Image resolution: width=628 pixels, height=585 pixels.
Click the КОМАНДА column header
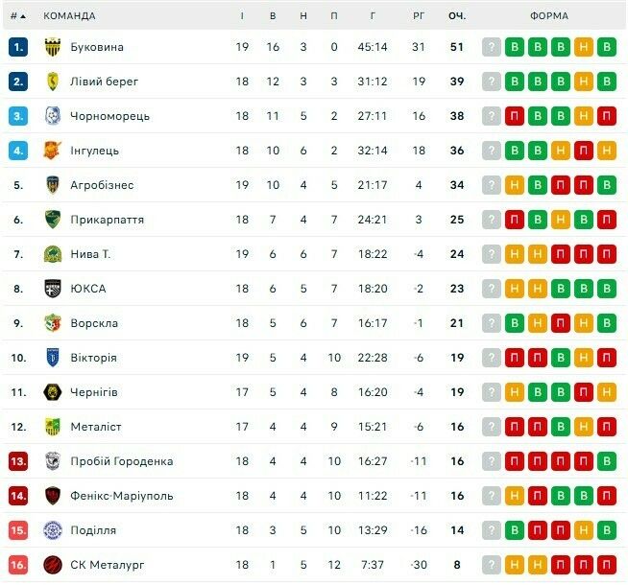[x=69, y=16]
